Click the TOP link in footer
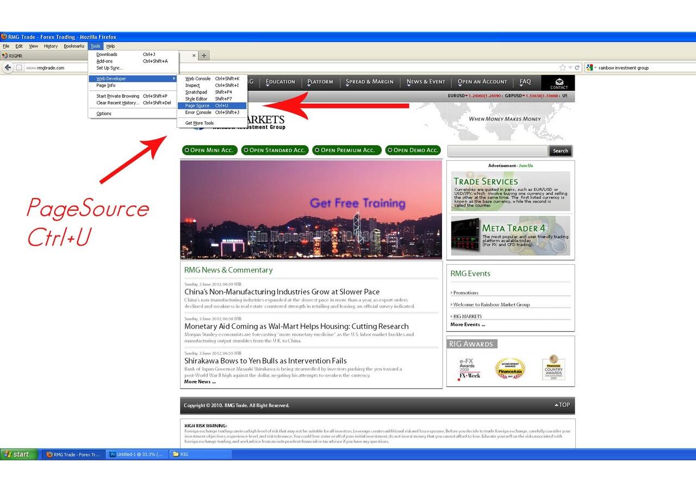Screen dimensions: 696x492 tap(562, 405)
